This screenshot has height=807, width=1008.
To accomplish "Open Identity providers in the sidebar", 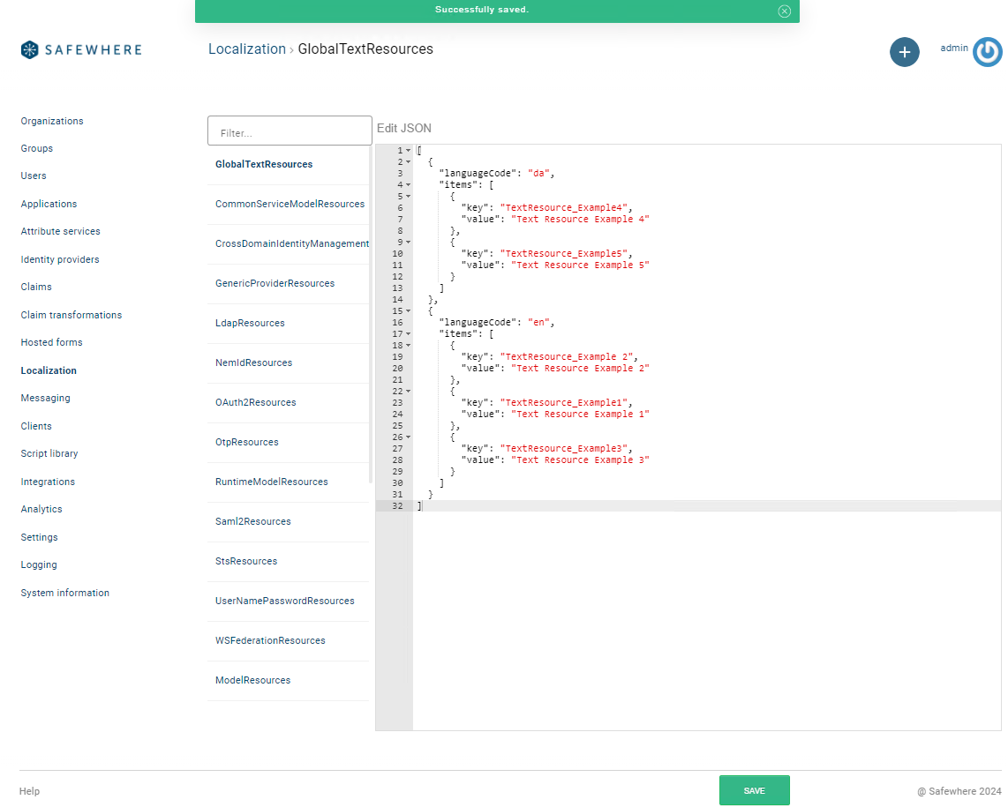I will tap(59, 259).
